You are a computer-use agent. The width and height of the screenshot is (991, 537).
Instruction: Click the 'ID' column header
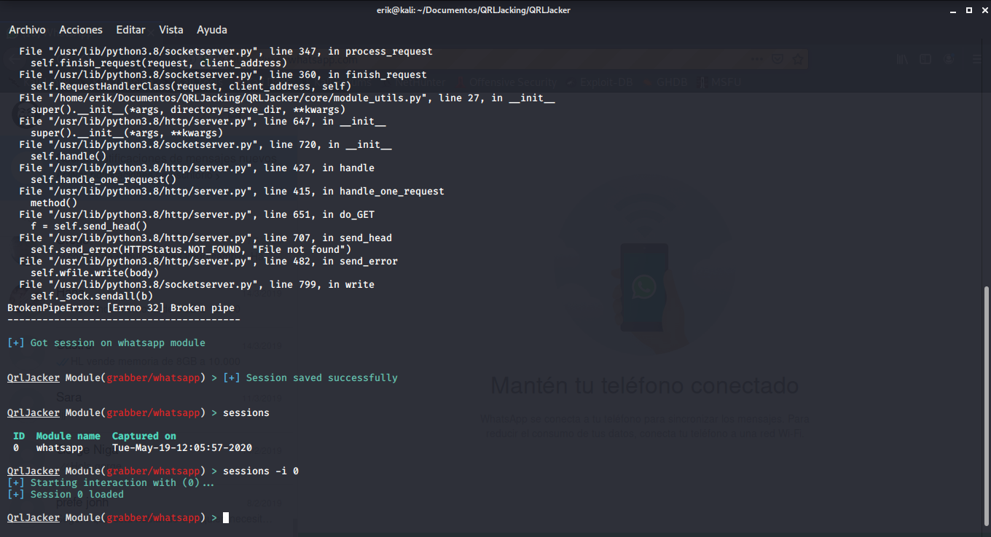click(x=19, y=436)
